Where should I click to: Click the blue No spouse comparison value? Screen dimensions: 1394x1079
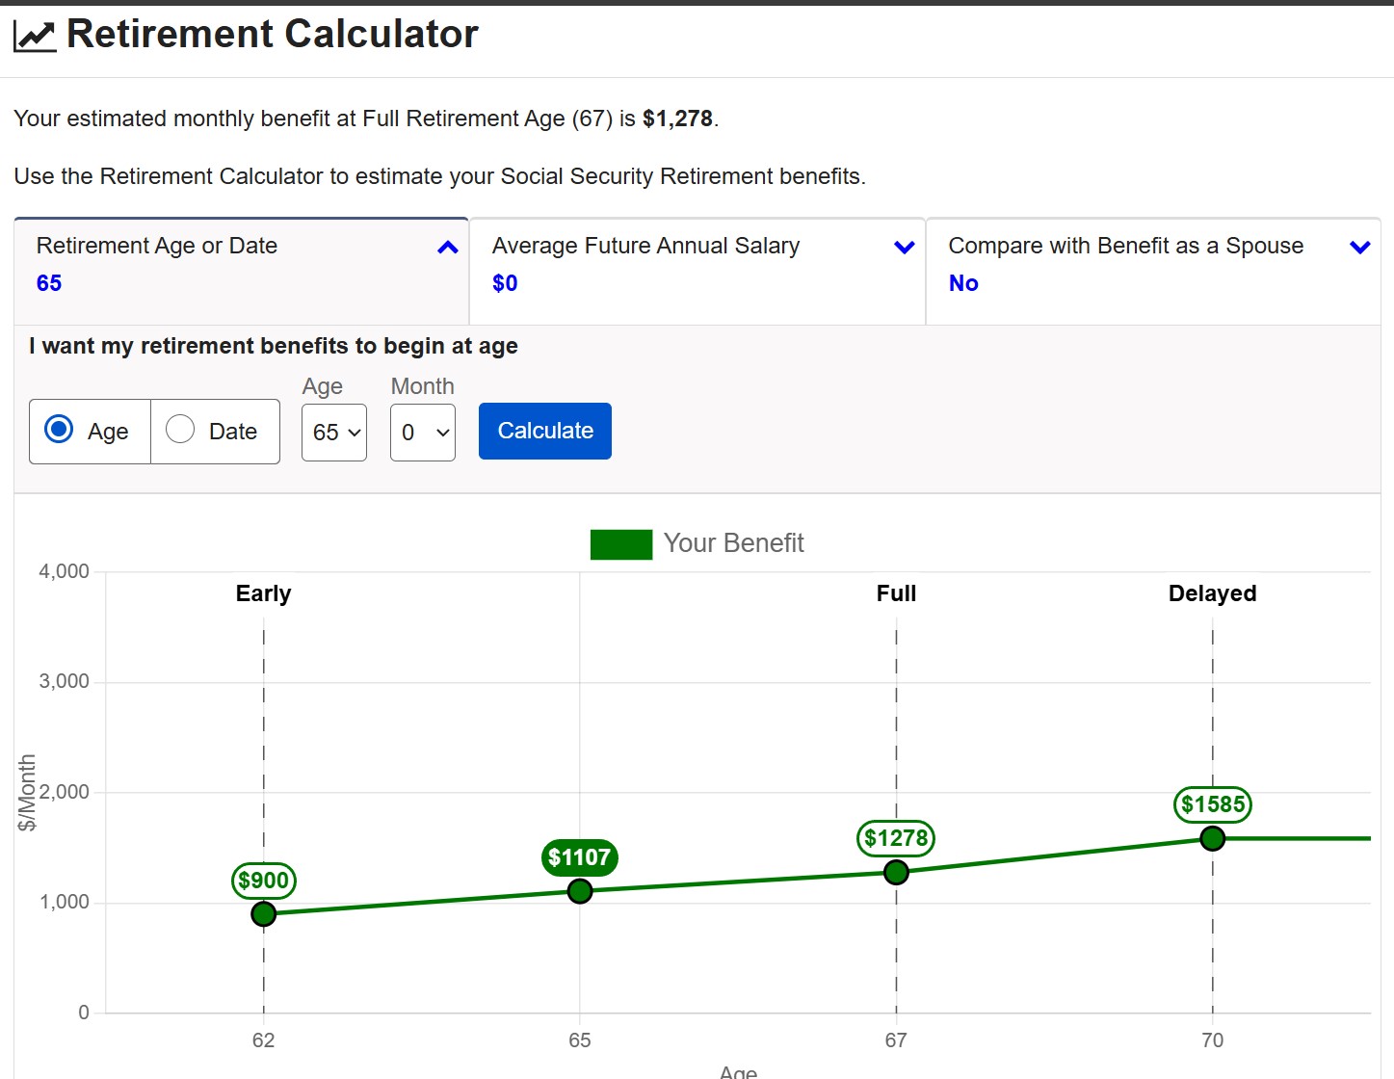coord(963,283)
